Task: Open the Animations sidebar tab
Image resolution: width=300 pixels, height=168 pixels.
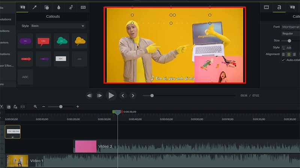Action: tap(7, 54)
